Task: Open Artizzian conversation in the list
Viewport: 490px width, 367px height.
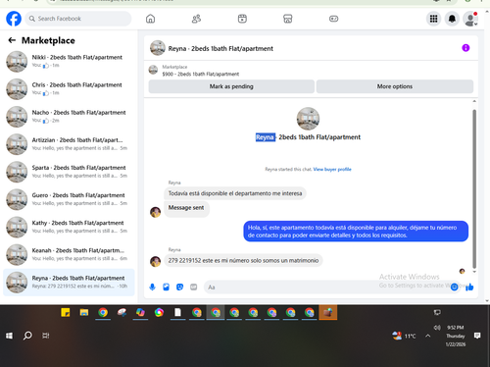Action: click(69, 144)
